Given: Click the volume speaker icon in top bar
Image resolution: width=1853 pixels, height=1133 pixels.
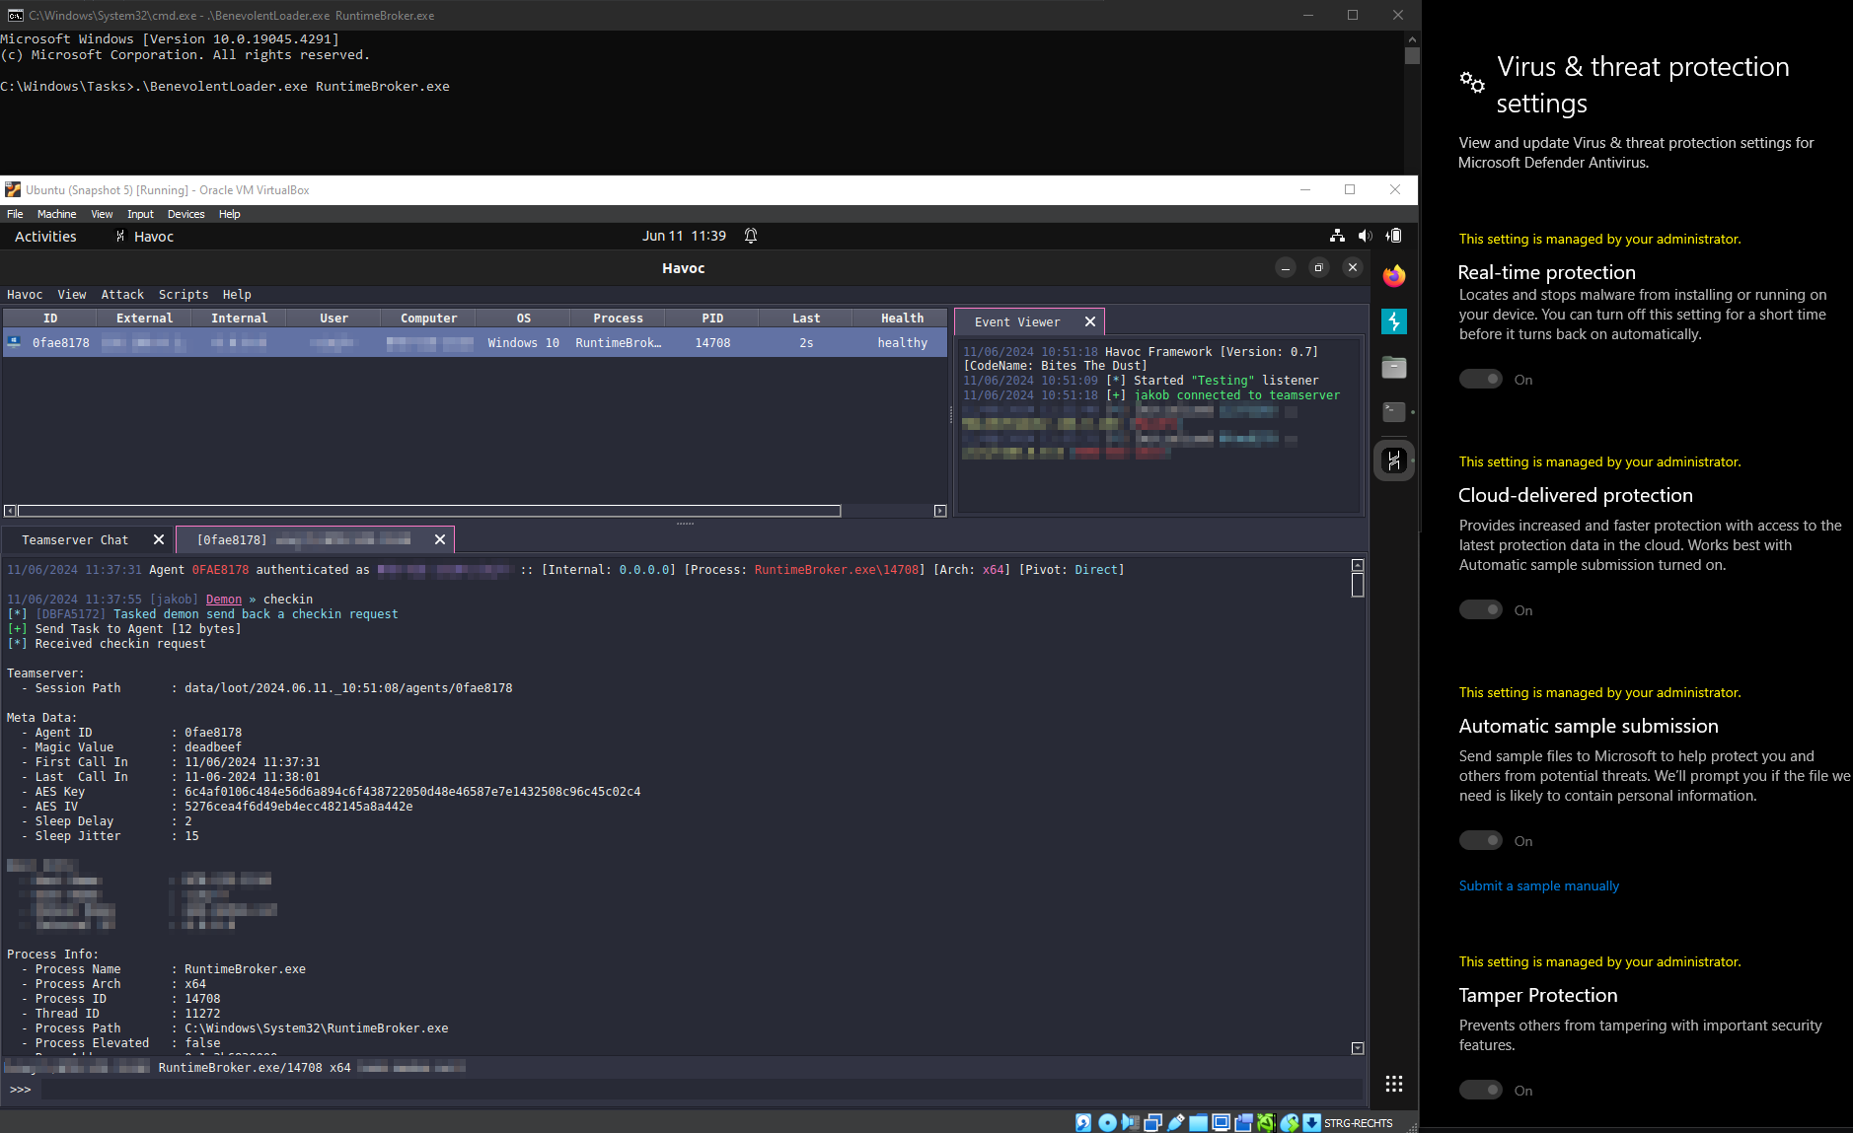Looking at the screenshot, I should [x=1365, y=236].
